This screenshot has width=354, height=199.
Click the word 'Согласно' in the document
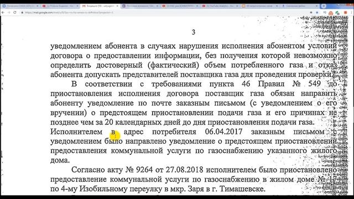pos(88,170)
